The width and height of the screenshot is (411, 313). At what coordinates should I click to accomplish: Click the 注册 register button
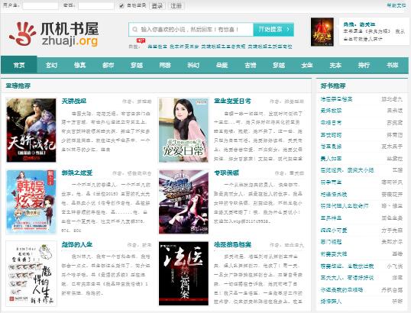[176, 6]
